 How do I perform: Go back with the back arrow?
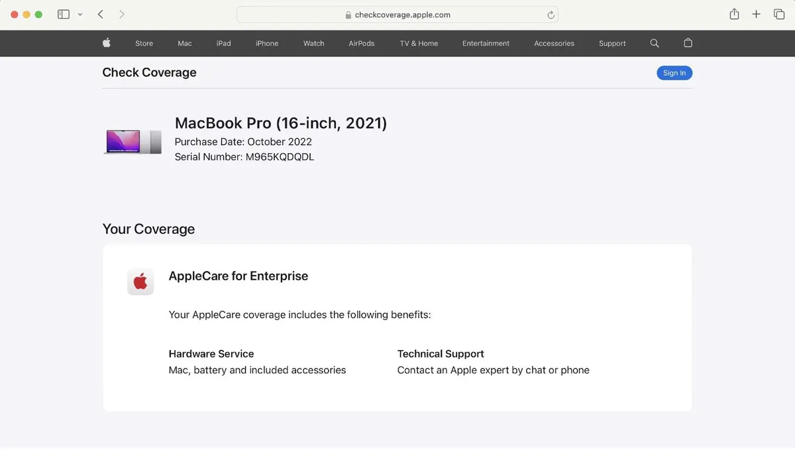point(101,14)
